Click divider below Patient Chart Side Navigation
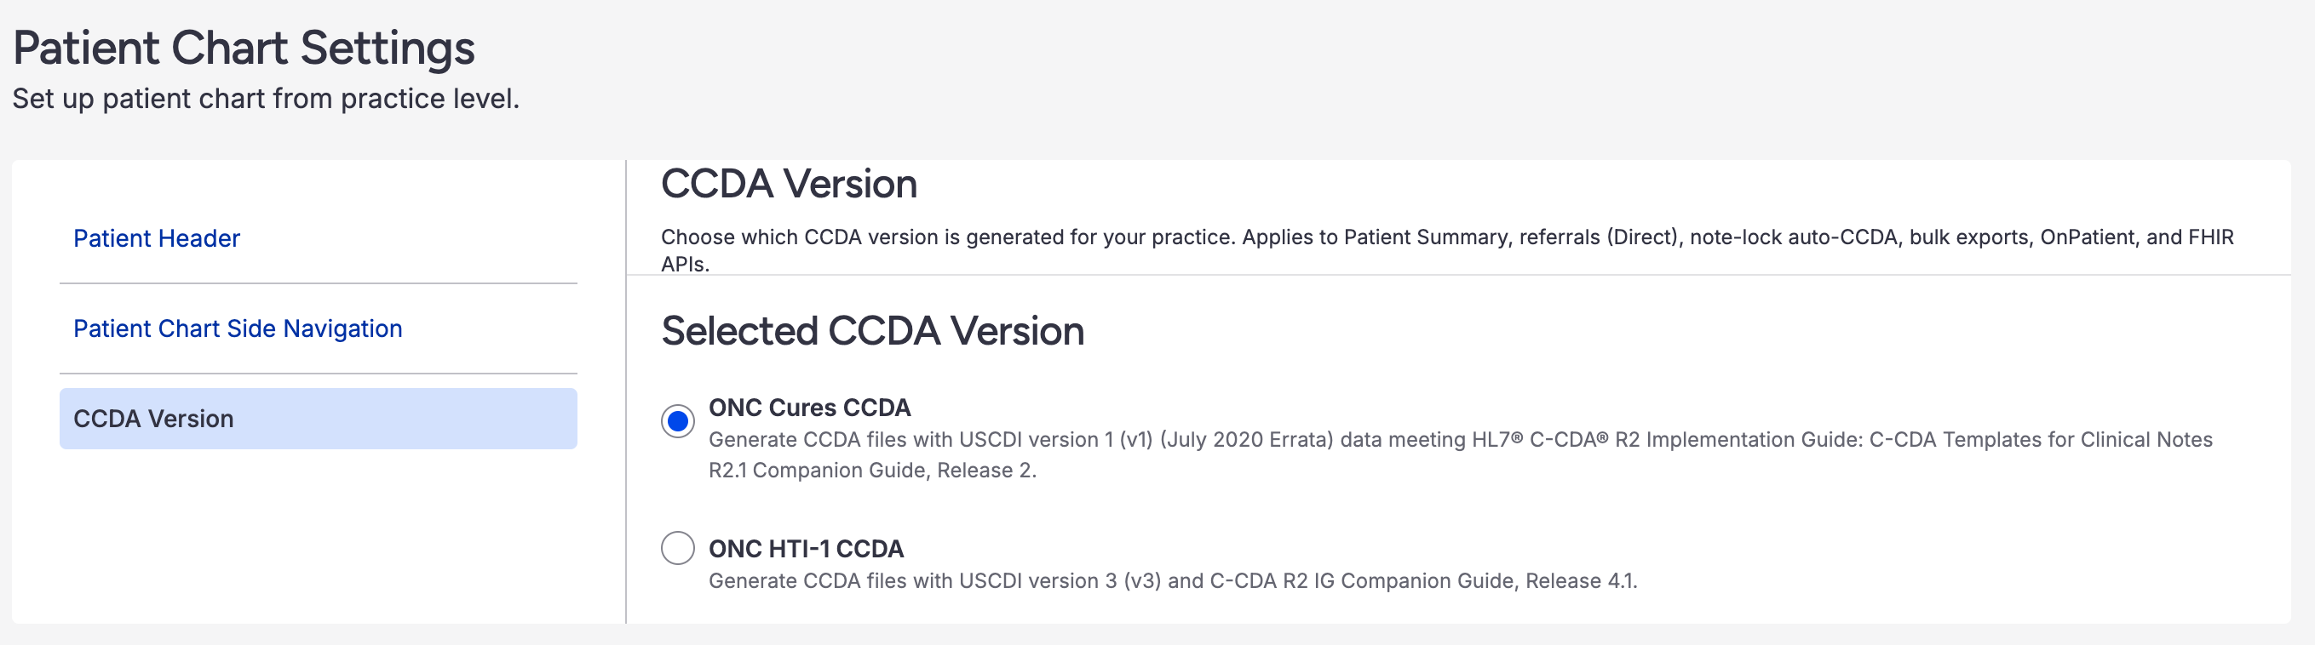2315x645 pixels. 317,374
